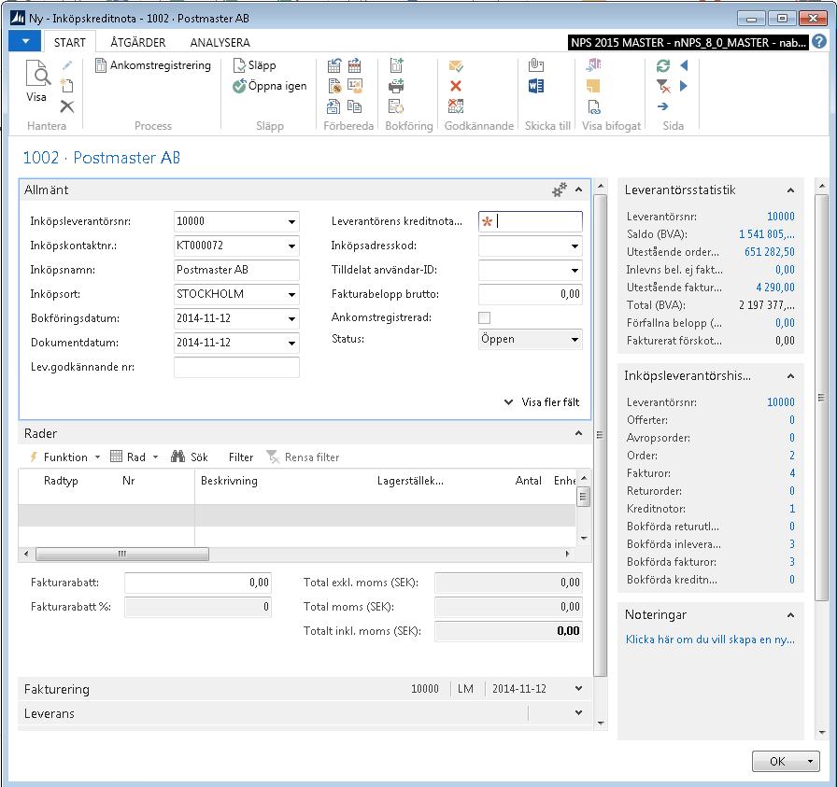The height and width of the screenshot is (787, 837).
Task: Click Öppna igen to reopen document
Action: tap(270, 86)
